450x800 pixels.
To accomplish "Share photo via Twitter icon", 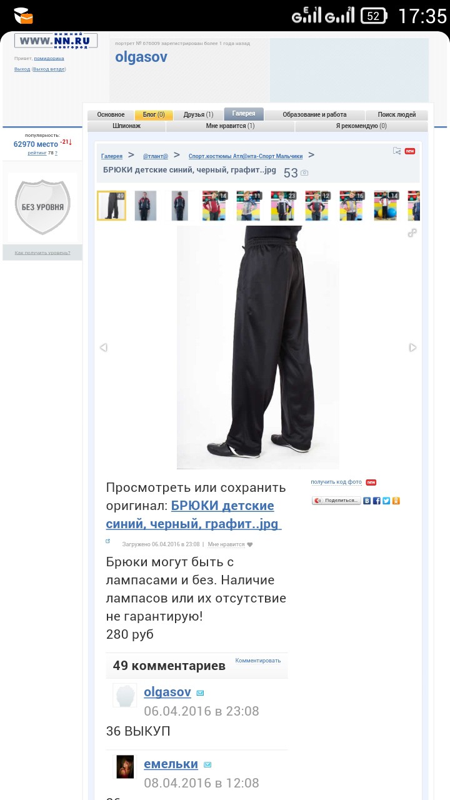I will point(386,501).
